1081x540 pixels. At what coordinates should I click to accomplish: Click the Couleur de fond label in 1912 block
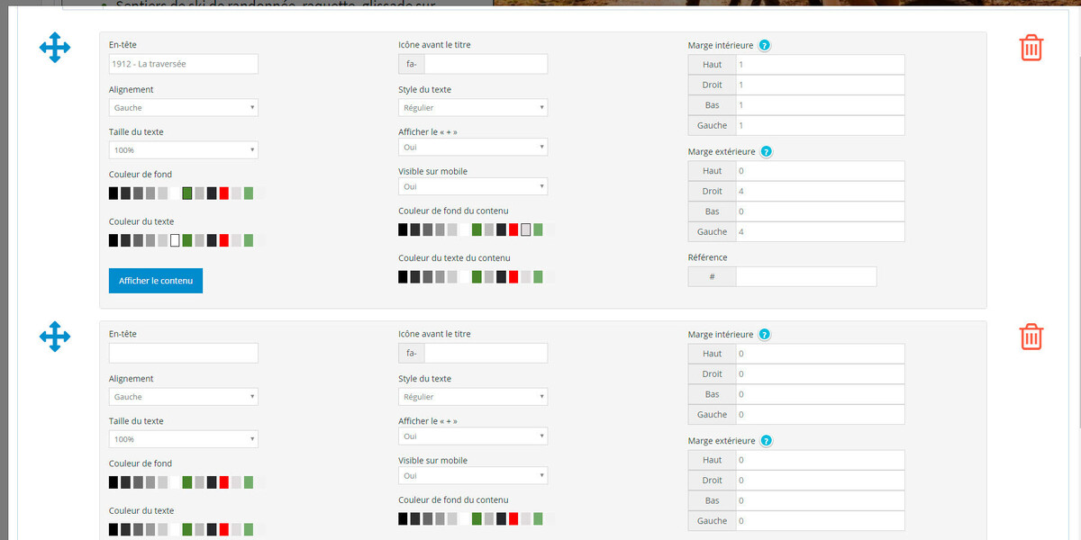pos(141,175)
